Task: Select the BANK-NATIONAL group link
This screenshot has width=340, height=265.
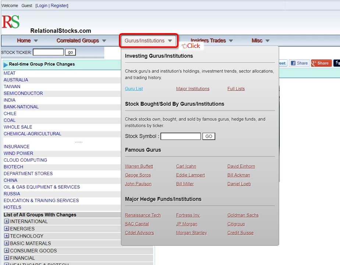Action: pos(21,107)
